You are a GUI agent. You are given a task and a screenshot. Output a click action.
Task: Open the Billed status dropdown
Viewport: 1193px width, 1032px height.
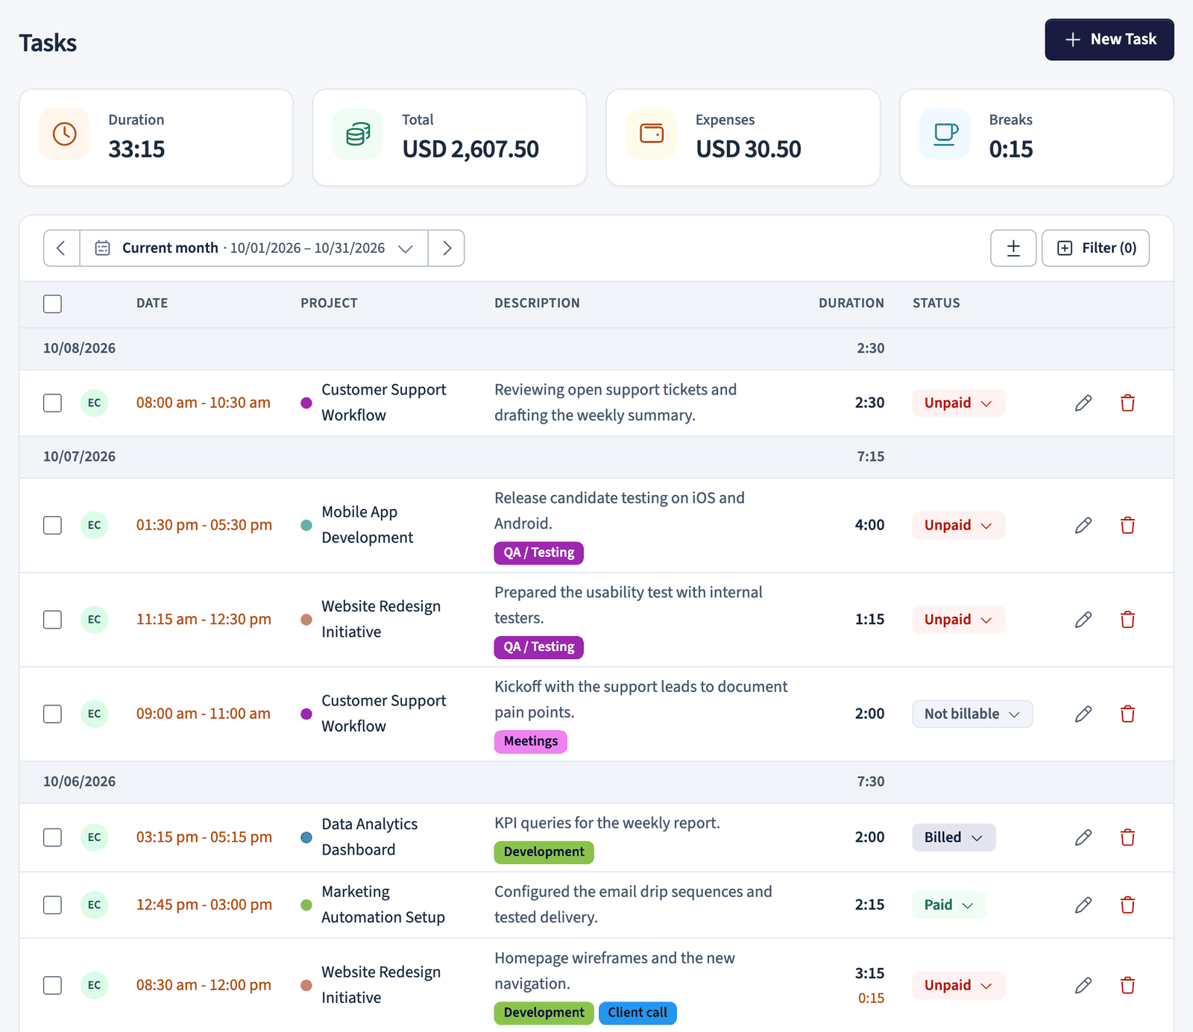click(x=954, y=837)
